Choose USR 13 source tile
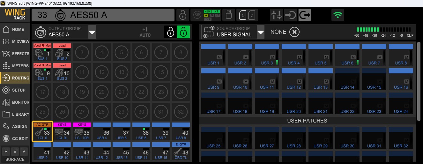The width and height of the screenshot is (423, 164). tap(321, 79)
